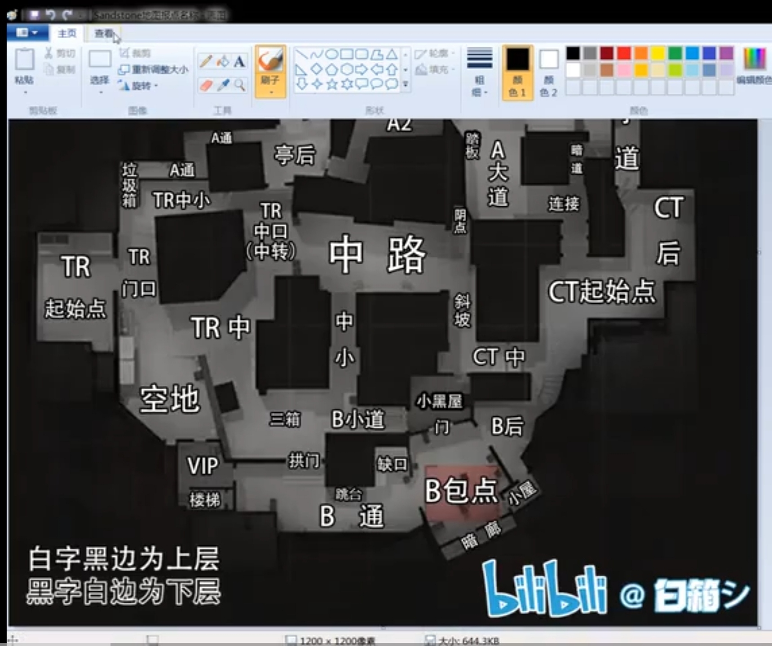The height and width of the screenshot is (646, 772).
Task: Choose the Cloud callout shape
Action: (x=392, y=84)
